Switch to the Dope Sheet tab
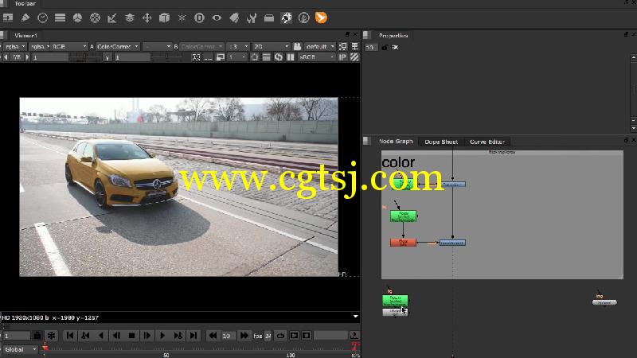Viewport: 637px width, 358px height. 441,142
